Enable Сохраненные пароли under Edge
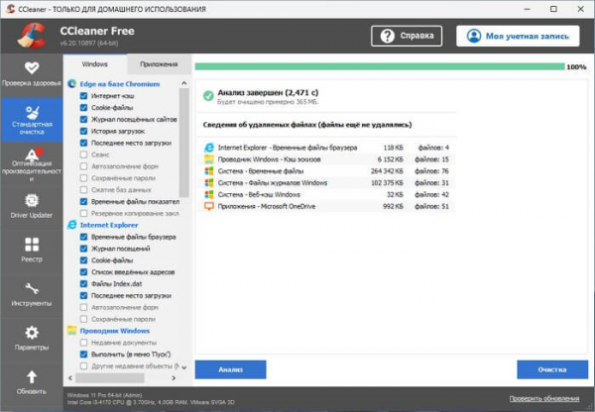Screen dimensions: 595x412 point(84,178)
